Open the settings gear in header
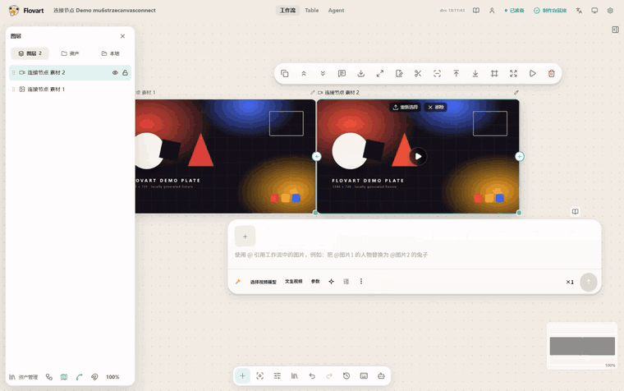The height and width of the screenshot is (391, 624). pyautogui.click(x=610, y=11)
